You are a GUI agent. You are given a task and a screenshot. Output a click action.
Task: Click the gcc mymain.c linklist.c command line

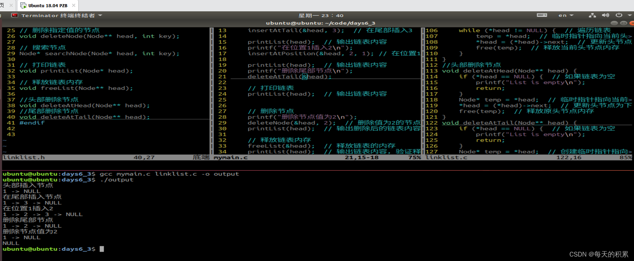169,174
